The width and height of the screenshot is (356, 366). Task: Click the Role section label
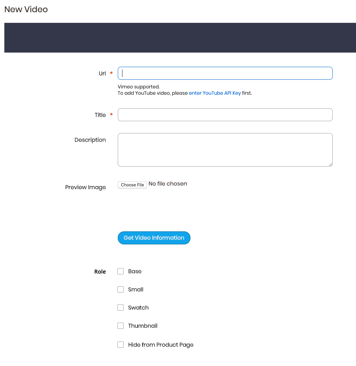[x=100, y=272]
